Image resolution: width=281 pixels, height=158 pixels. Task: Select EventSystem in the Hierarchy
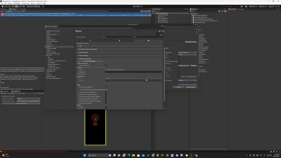coord(164,18)
